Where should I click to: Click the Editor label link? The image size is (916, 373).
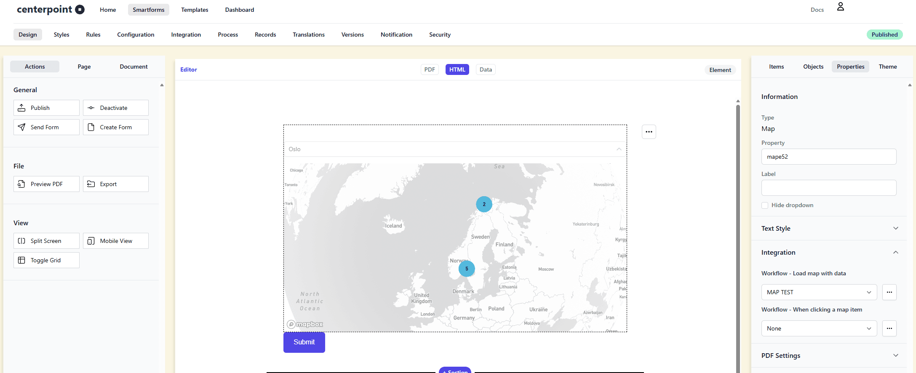point(189,69)
